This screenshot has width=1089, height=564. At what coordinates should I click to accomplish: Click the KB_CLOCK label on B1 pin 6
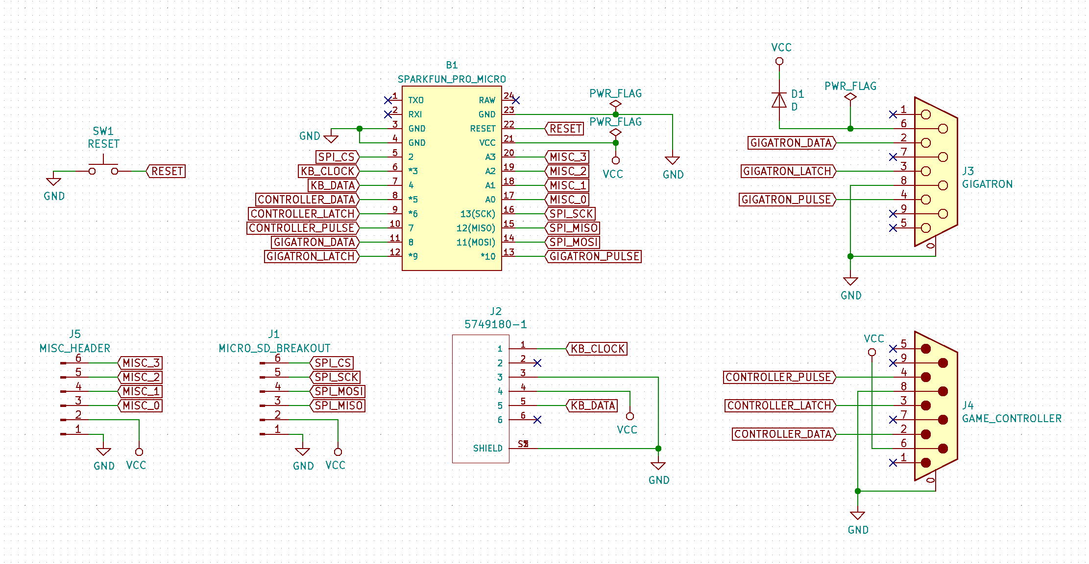pos(329,171)
